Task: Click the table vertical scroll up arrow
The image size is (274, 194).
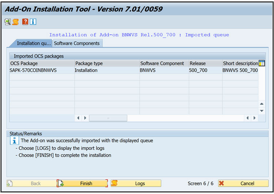Action: click(262, 104)
